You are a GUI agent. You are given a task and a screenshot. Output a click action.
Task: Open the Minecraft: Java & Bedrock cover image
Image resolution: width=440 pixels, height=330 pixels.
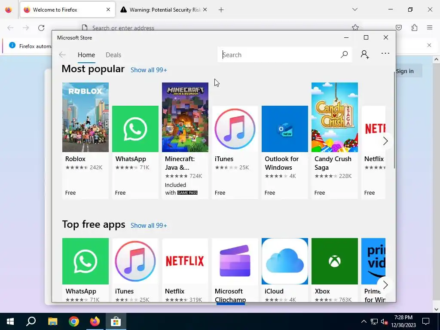(x=185, y=117)
